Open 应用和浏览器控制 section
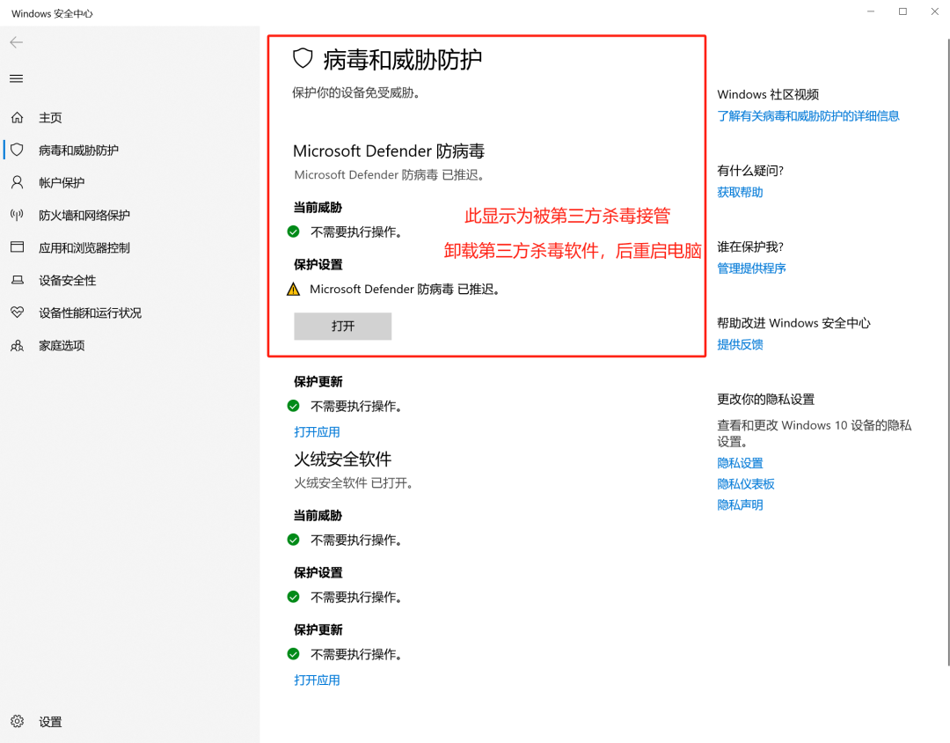 [84, 247]
